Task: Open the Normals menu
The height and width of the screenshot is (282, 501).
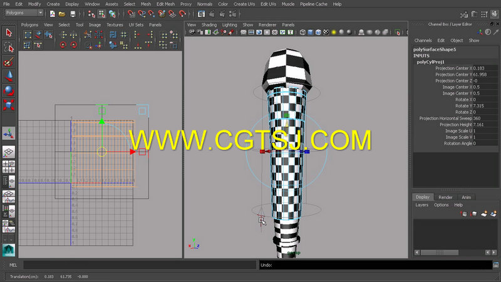Action: tap(205, 4)
